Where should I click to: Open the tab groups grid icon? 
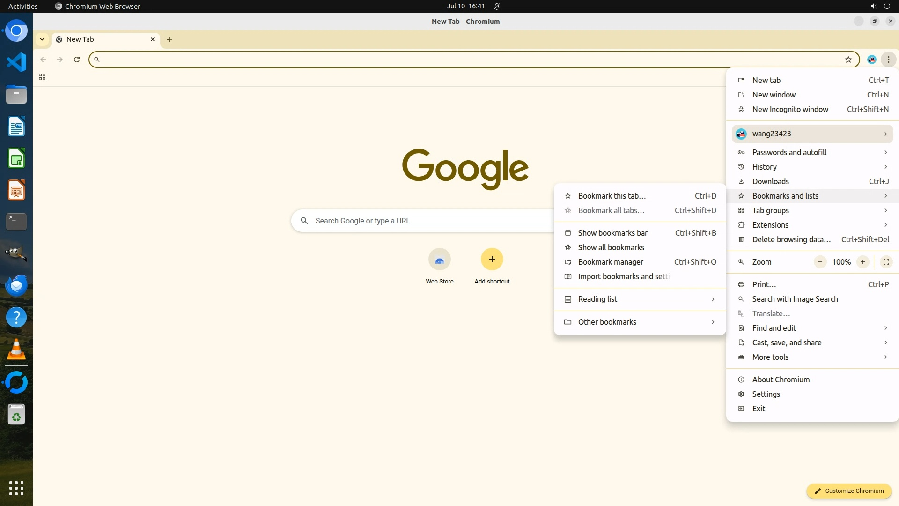click(x=42, y=77)
